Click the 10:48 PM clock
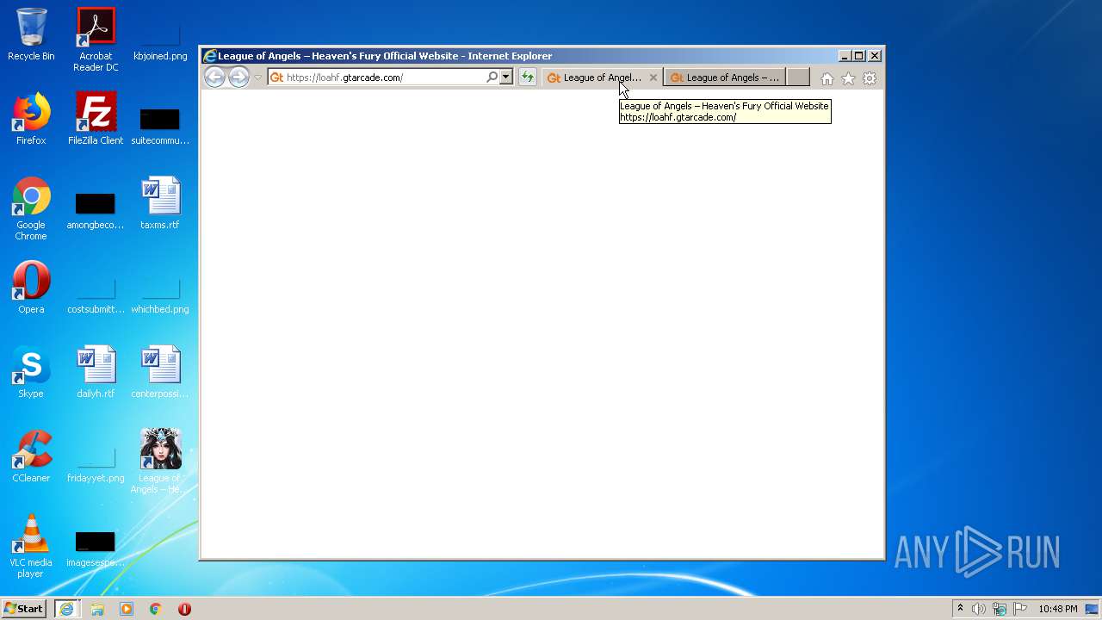1102x620 pixels. pos(1057,609)
